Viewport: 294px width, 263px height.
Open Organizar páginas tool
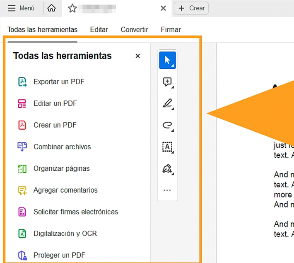pos(61,169)
